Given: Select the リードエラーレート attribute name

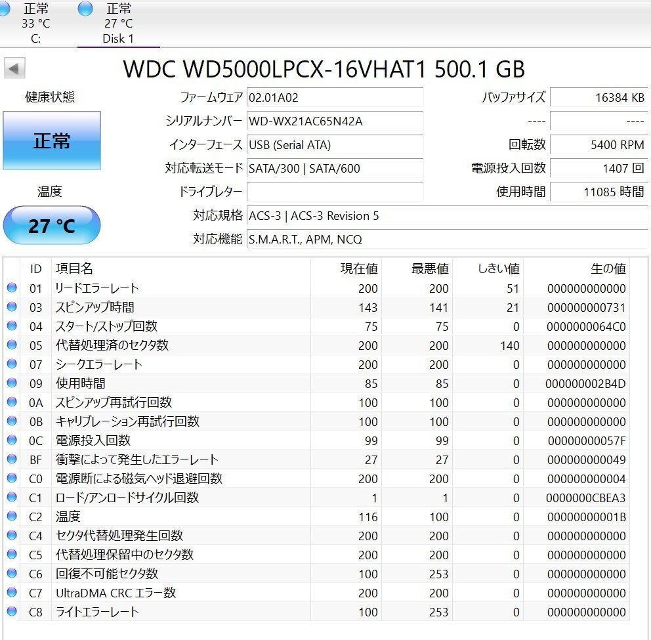Looking at the screenshot, I should (97, 288).
